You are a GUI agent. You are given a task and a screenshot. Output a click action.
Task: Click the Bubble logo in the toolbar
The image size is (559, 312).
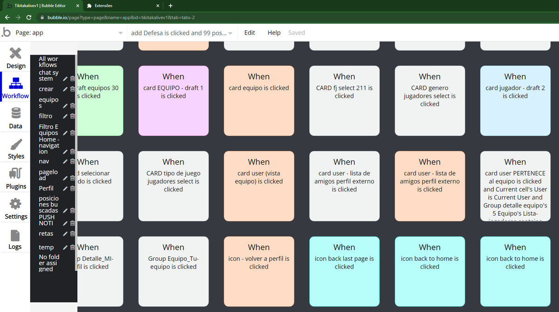click(7, 33)
